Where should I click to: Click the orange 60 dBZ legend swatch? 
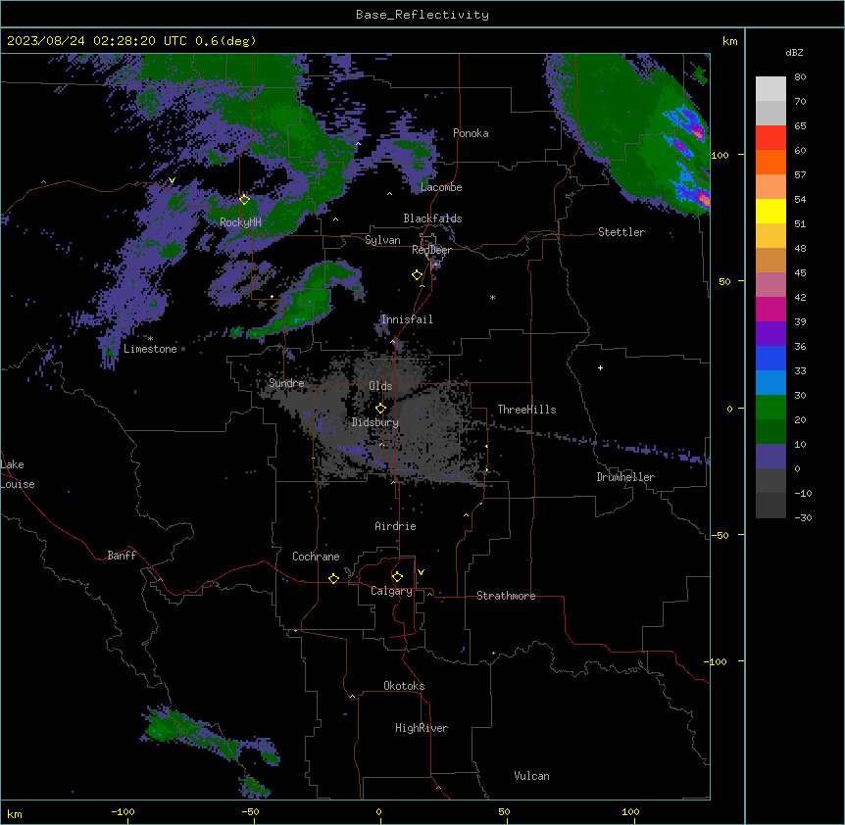[770, 162]
